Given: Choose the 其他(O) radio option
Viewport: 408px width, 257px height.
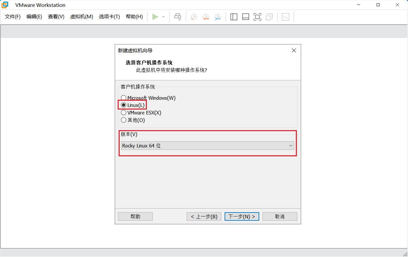Looking at the screenshot, I should point(124,120).
